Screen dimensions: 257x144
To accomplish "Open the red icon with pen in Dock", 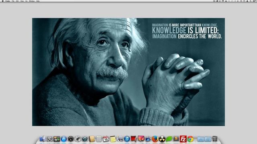I will coord(134,139).
